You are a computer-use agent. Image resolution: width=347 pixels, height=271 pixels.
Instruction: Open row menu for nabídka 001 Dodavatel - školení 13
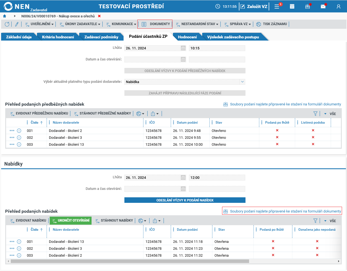click(12, 241)
